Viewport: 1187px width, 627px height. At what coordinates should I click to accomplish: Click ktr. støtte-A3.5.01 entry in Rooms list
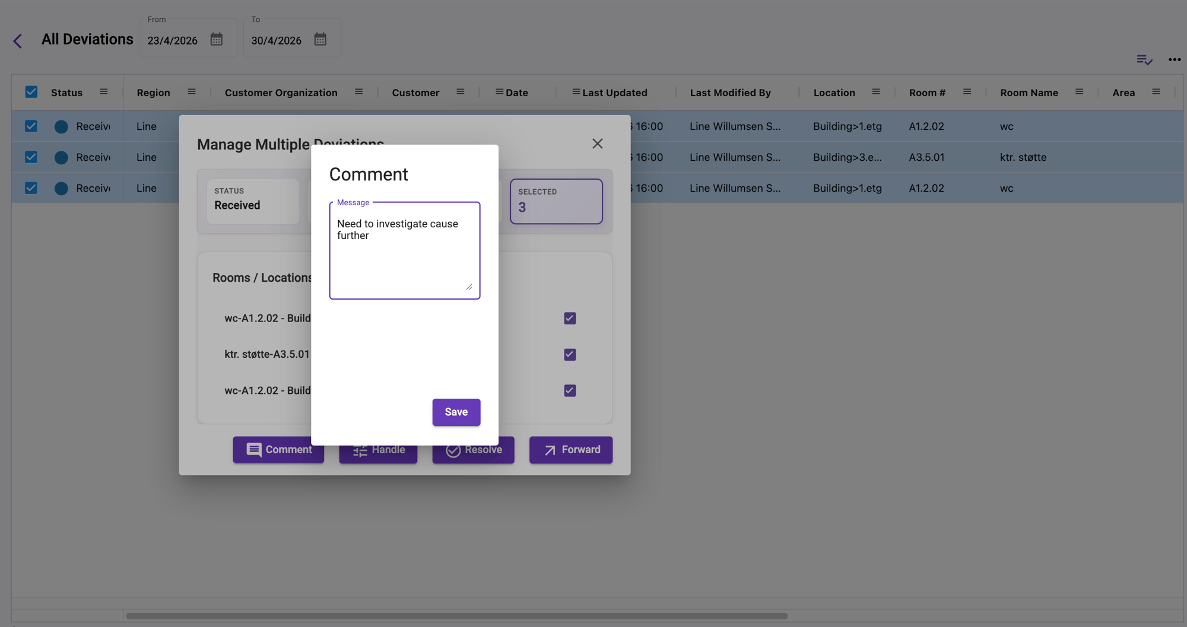pyautogui.click(x=267, y=355)
